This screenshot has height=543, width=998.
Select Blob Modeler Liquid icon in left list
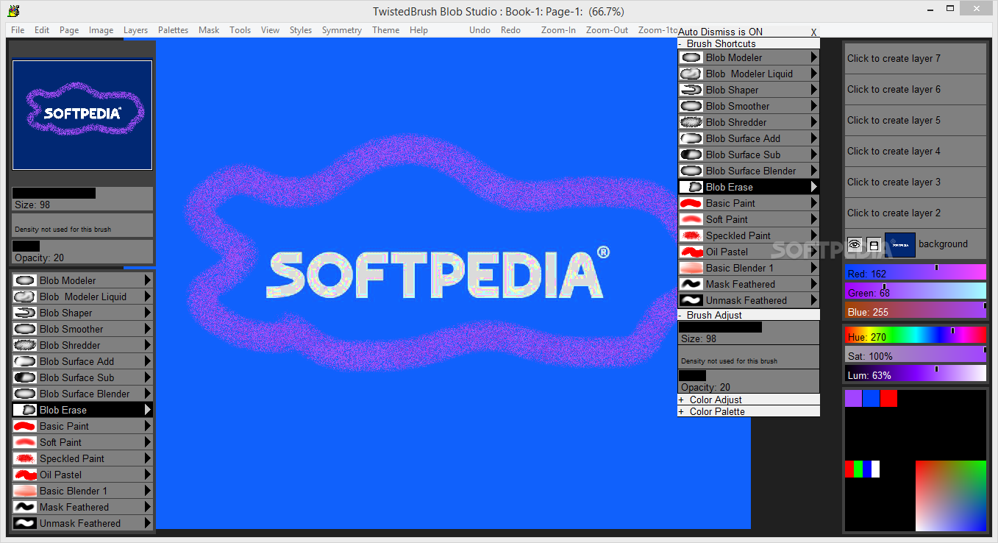25,297
